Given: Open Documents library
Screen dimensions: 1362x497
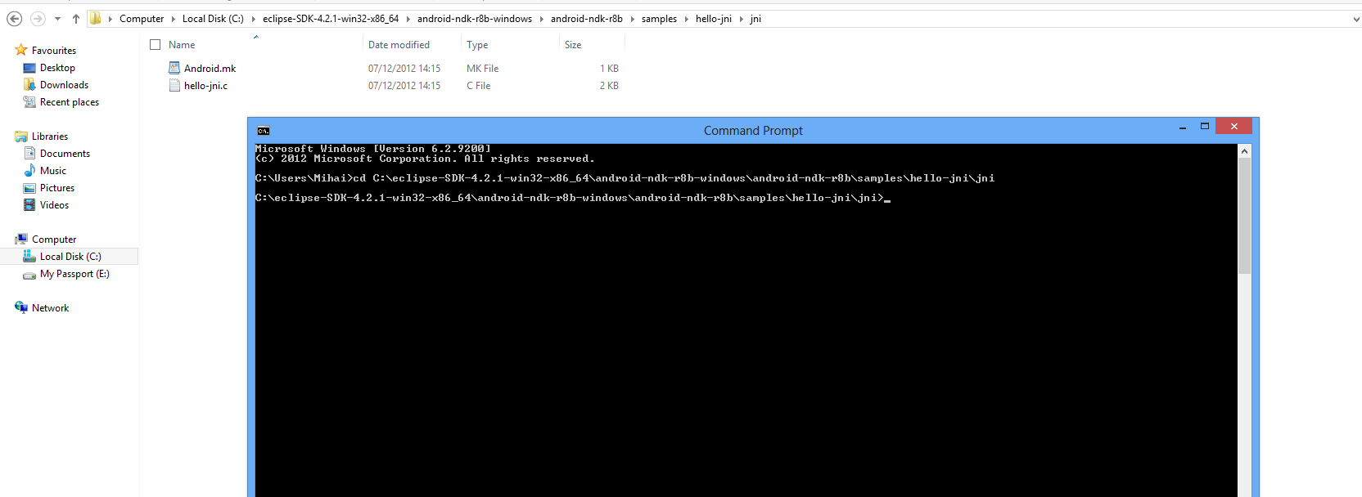Looking at the screenshot, I should 65,154.
